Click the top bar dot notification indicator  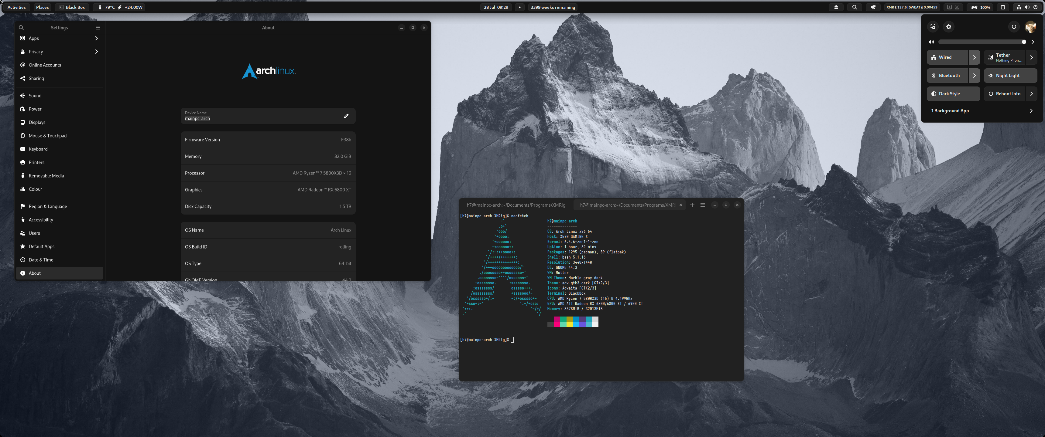(x=520, y=7)
